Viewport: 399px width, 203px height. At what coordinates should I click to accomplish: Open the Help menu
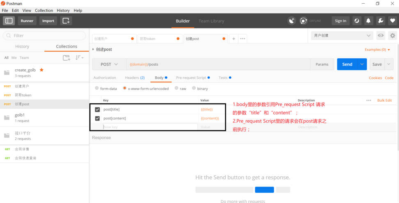pyautogui.click(x=78, y=10)
